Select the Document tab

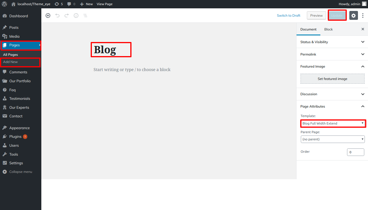pos(308,29)
